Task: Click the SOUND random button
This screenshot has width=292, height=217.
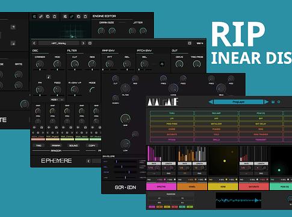Action: point(73,145)
